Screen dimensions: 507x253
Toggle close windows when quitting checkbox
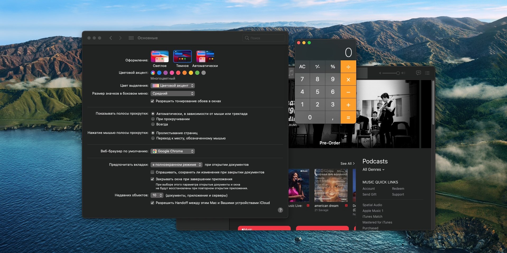point(152,179)
